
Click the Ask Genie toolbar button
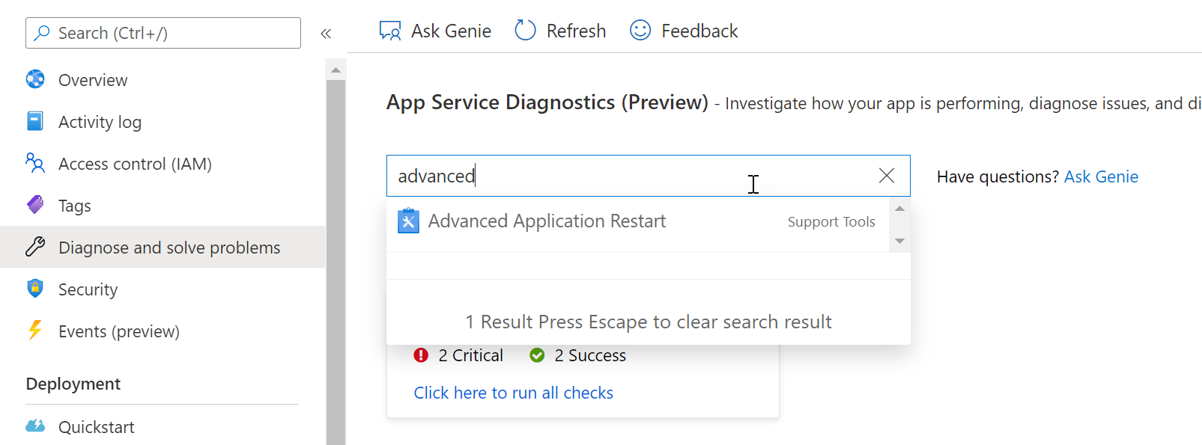tap(435, 31)
